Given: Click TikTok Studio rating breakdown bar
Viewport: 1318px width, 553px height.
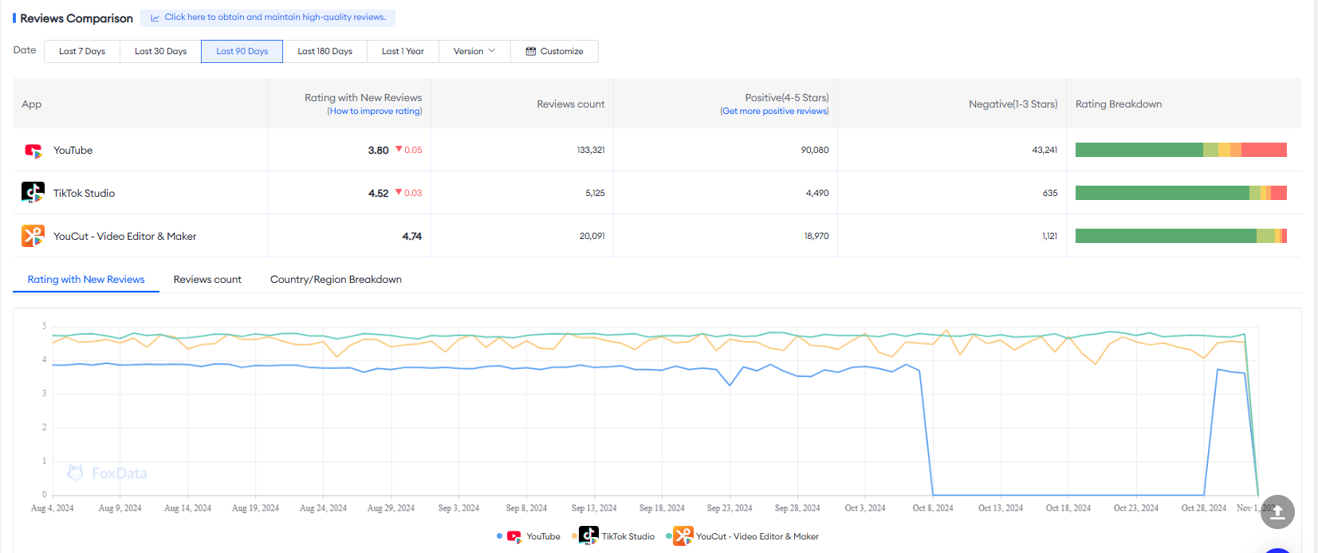Looking at the screenshot, I should [1181, 193].
